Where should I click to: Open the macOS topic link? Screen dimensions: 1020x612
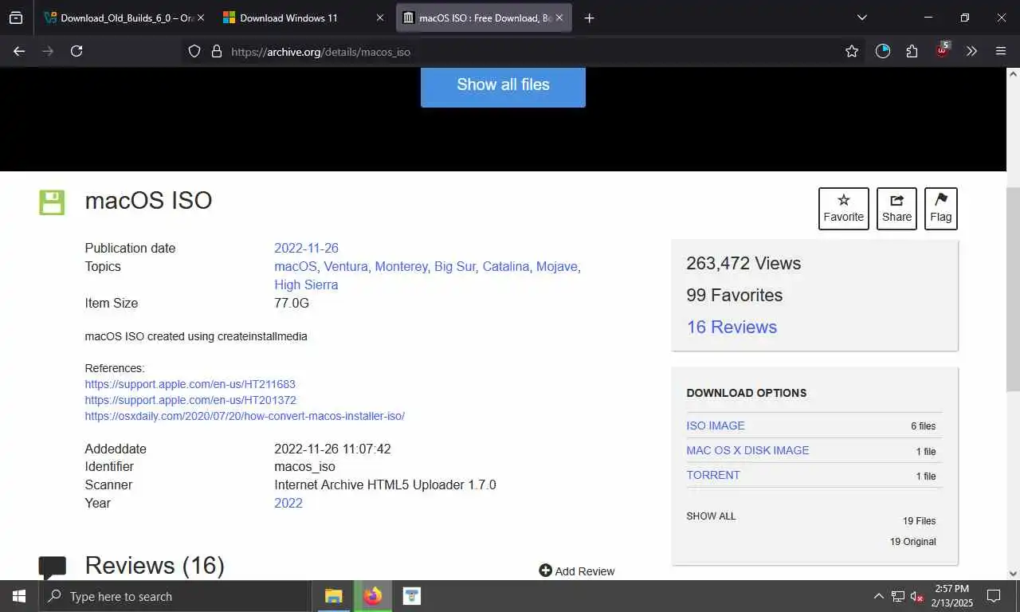(x=295, y=266)
